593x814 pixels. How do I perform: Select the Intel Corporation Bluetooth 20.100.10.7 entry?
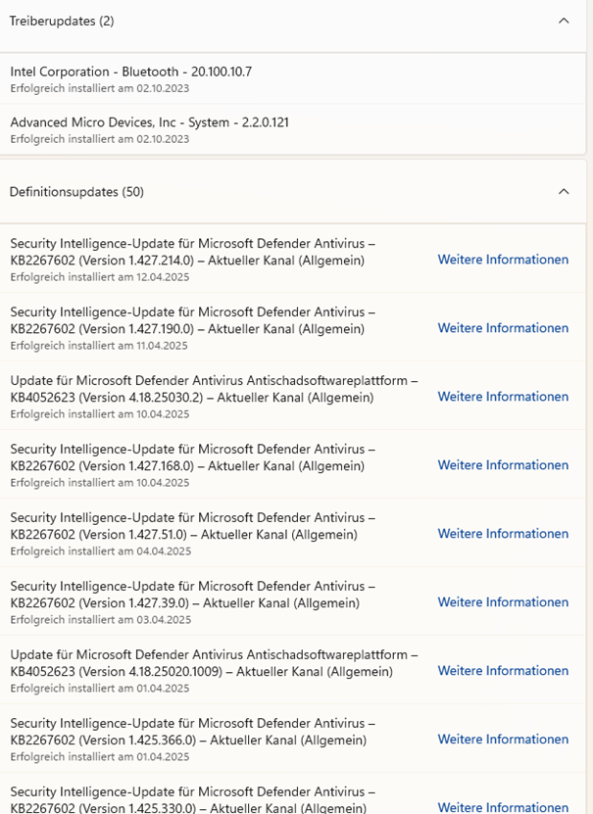point(293,79)
